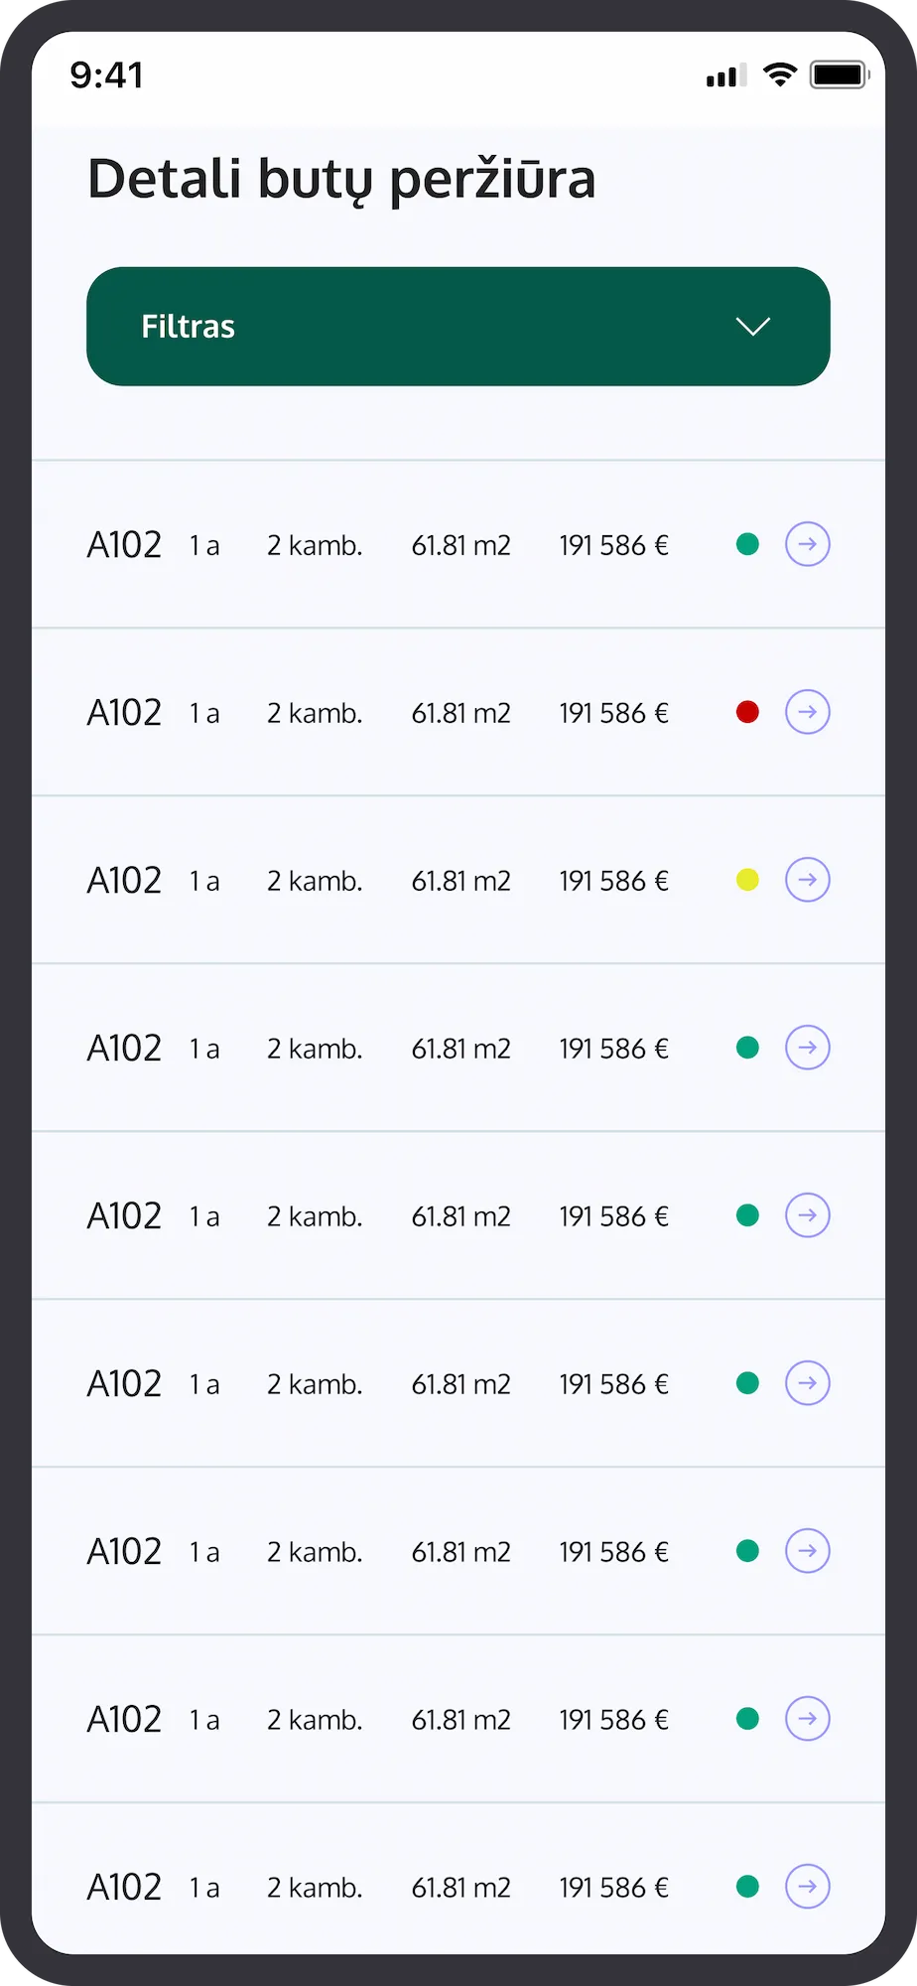Tap the Wi-Fi icon in status bar
The height and width of the screenshot is (1986, 917).
[780, 75]
